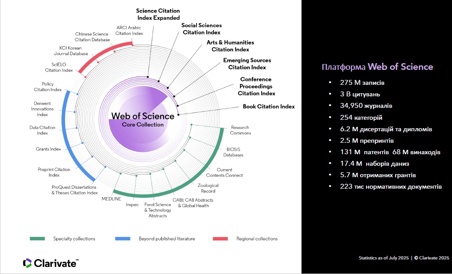Click the Derwent Innovations Index label
The image size is (452, 274).
click(42, 109)
